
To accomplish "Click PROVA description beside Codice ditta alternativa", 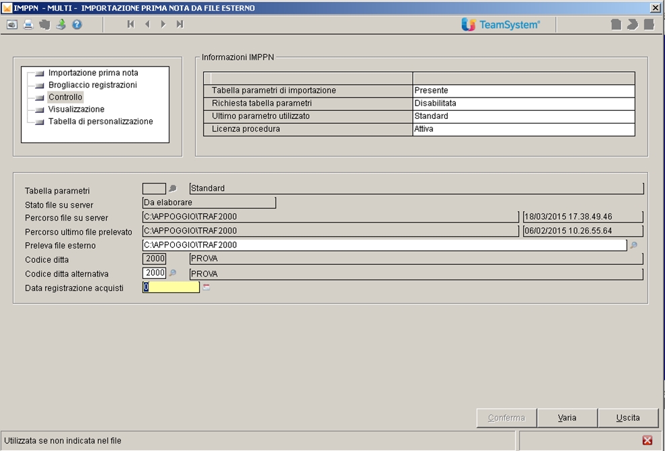I will 416,274.
